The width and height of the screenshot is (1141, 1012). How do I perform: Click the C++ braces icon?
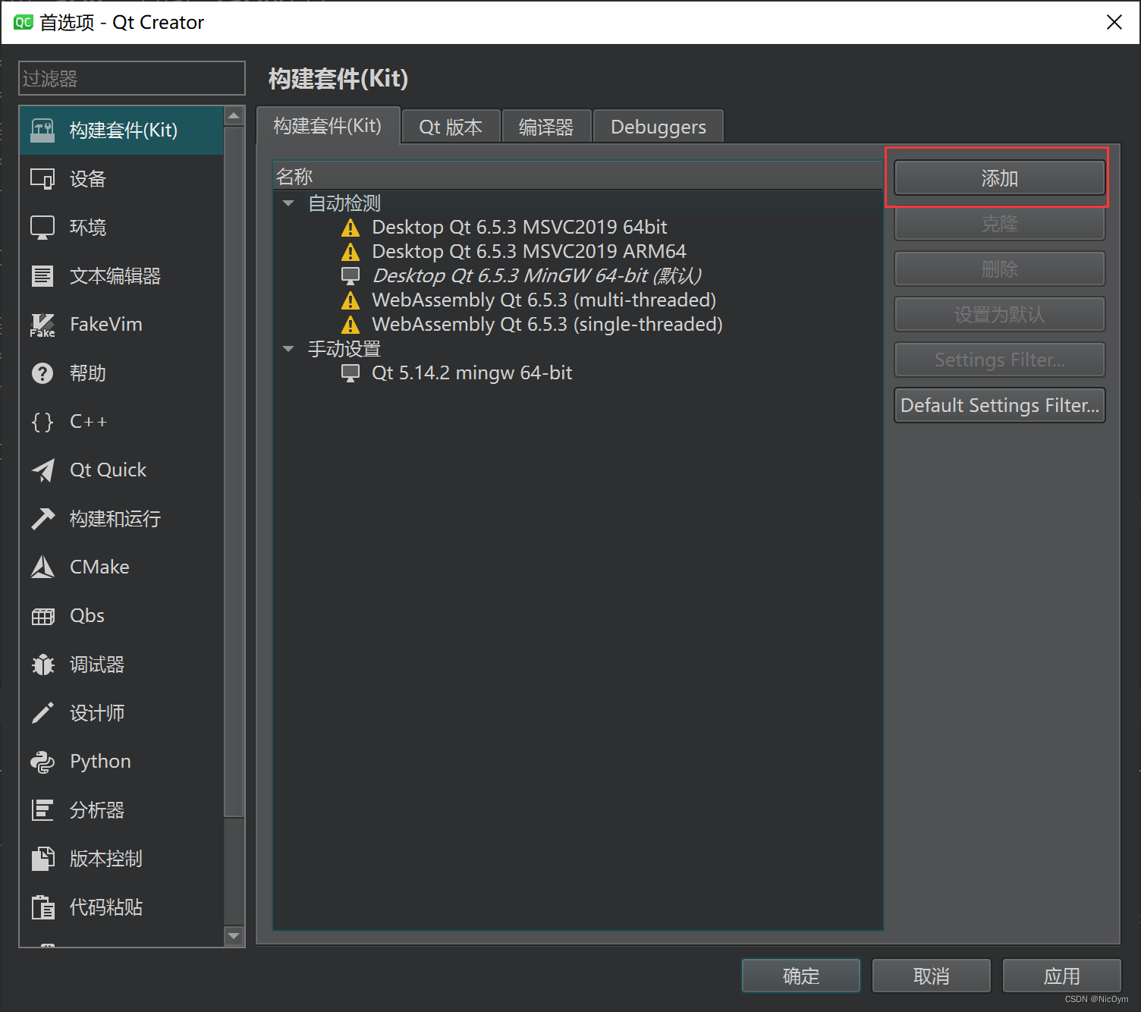click(x=42, y=422)
